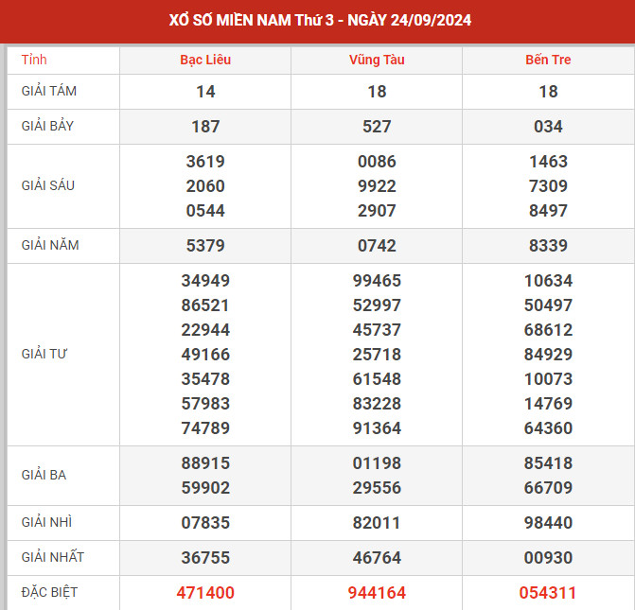This screenshot has height=610, width=635.
Task: Select giải tư number 10073
Action: (548, 379)
